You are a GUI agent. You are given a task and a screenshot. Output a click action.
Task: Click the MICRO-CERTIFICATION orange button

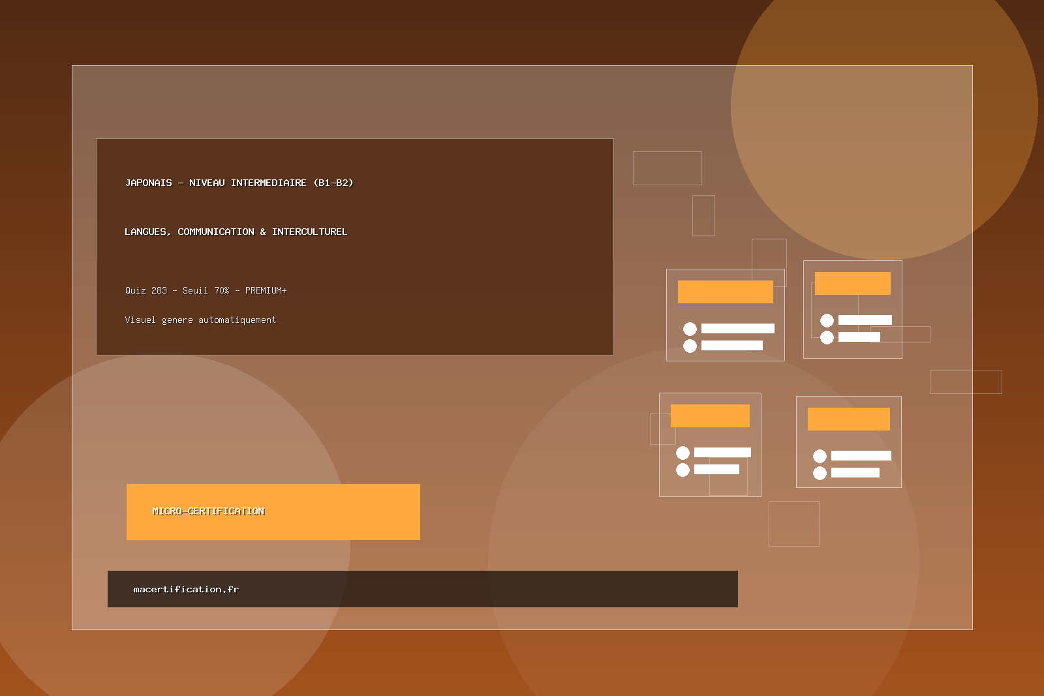(x=273, y=511)
